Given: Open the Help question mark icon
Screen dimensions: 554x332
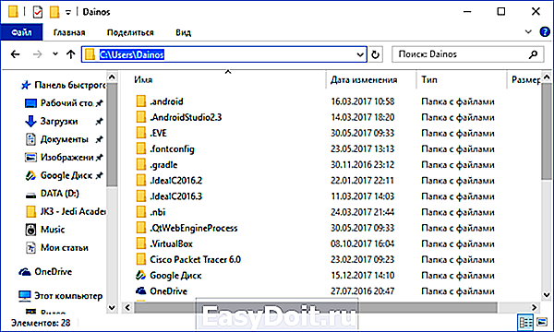Looking at the screenshot, I should point(545,32).
